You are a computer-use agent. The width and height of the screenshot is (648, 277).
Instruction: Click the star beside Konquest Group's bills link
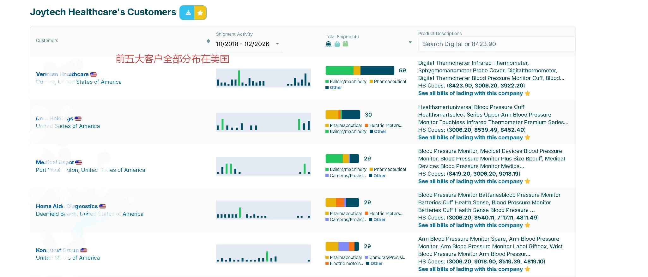(x=527, y=269)
